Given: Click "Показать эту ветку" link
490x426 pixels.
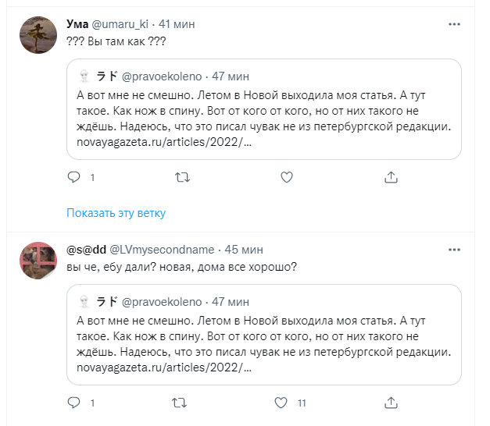Looking at the screenshot, I should coord(116,213).
